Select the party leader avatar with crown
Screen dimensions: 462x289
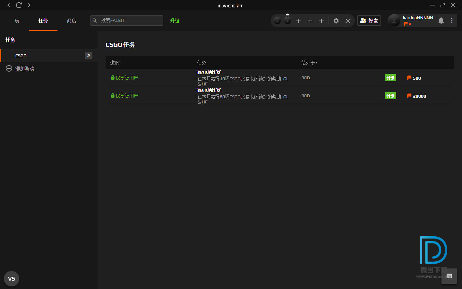tap(287, 20)
